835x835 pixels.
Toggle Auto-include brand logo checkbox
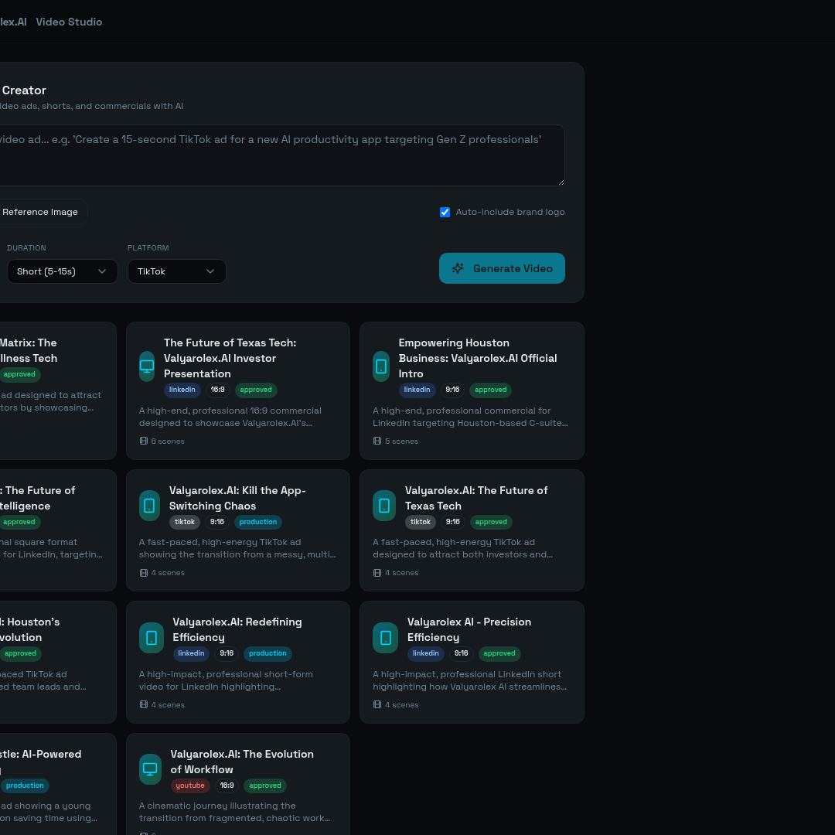pos(445,212)
